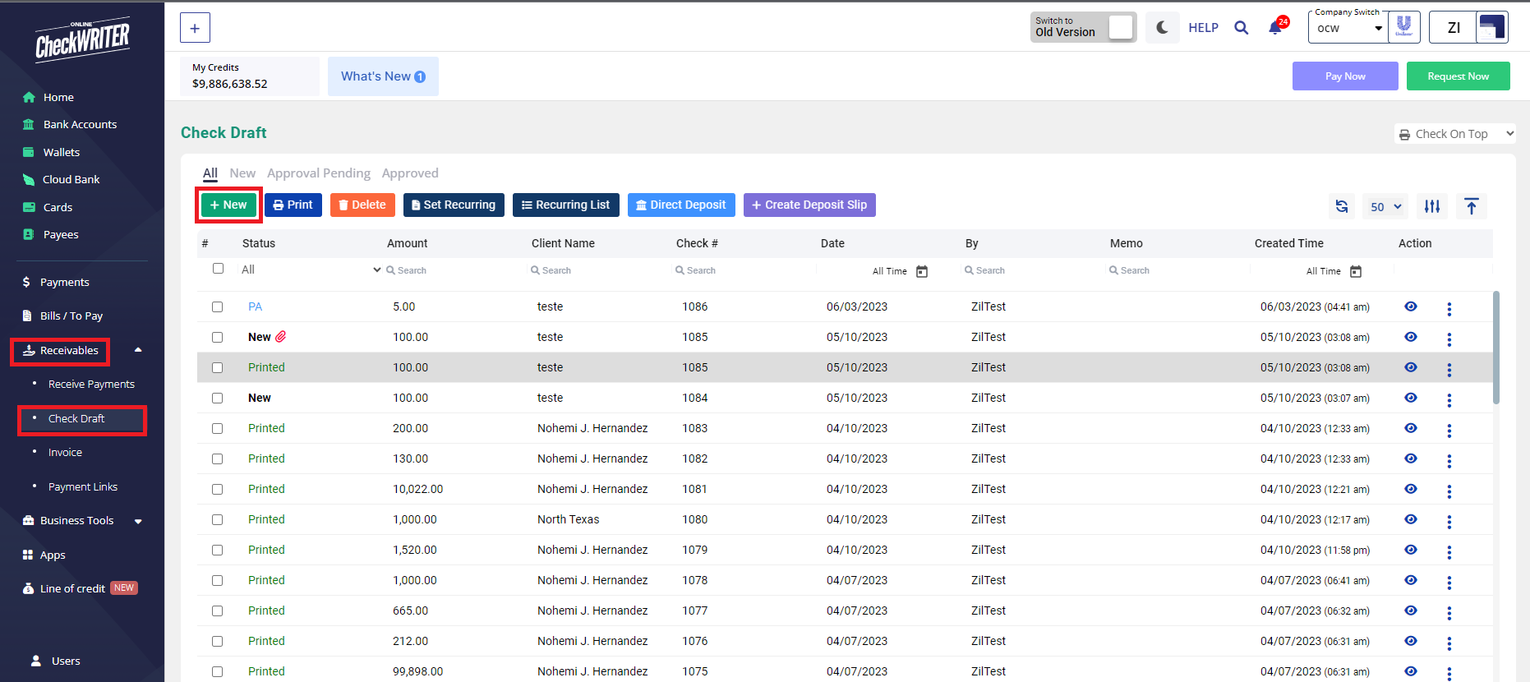Check the select-all checkbox in header
Viewport: 1530px width, 682px height.
(x=218, y=269)
